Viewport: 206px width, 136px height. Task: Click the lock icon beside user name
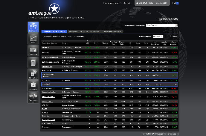(x=137, y=3)
